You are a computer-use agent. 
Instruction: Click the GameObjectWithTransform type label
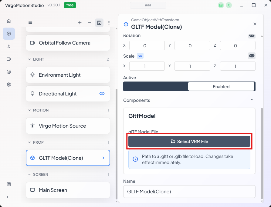click(155, 20)
